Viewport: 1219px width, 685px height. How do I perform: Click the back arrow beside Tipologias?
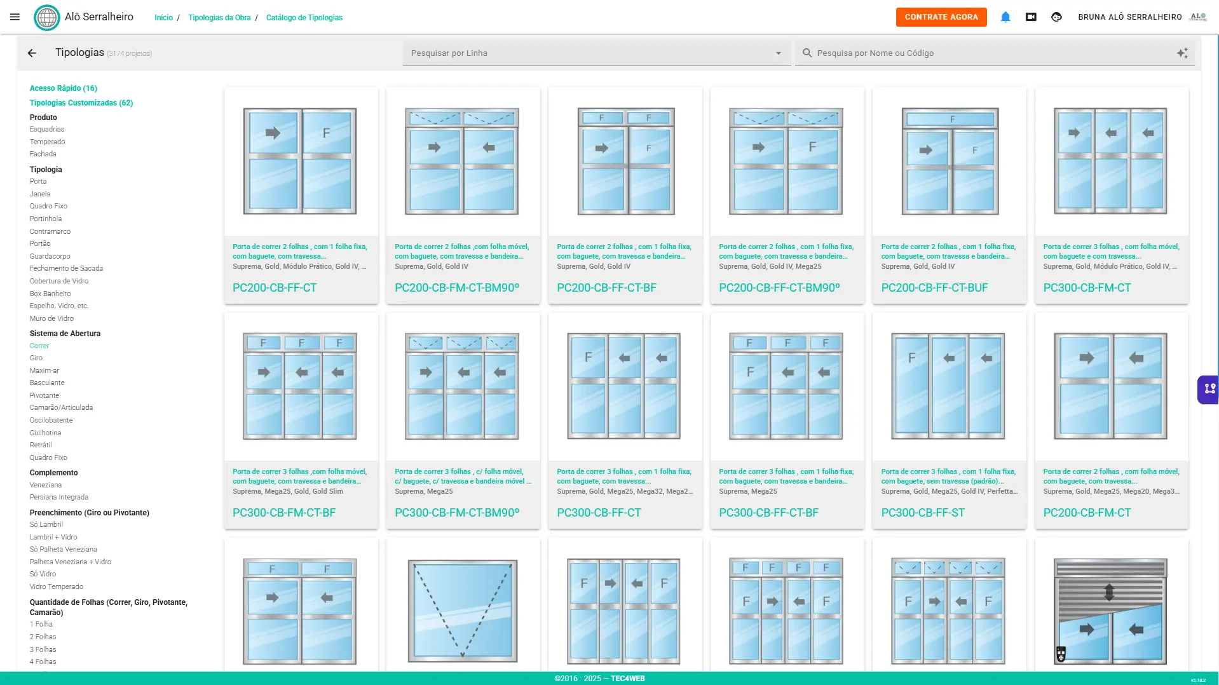point(32,53)
